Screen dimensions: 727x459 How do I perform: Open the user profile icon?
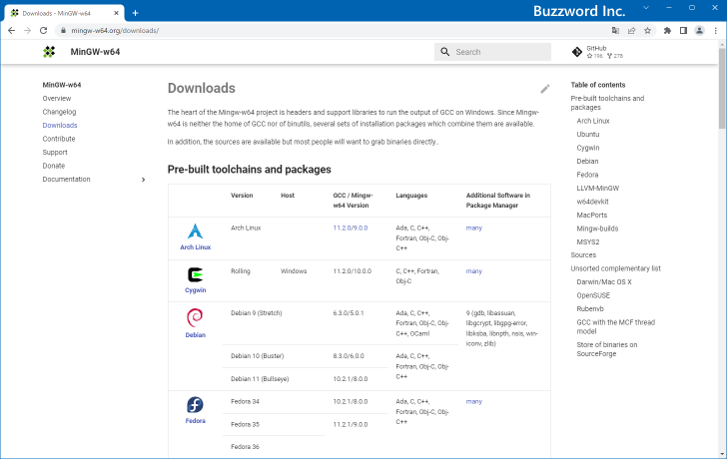pos(699,31)
